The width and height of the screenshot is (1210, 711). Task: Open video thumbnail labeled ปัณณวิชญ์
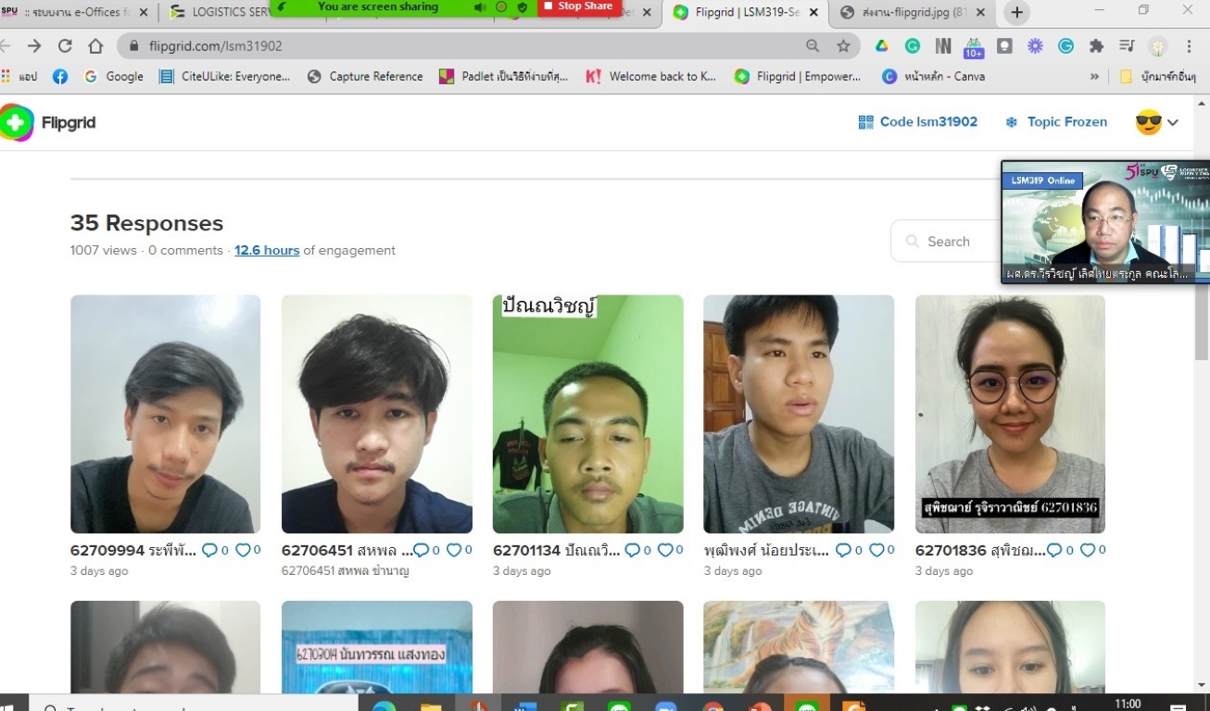tap(588, 414)
